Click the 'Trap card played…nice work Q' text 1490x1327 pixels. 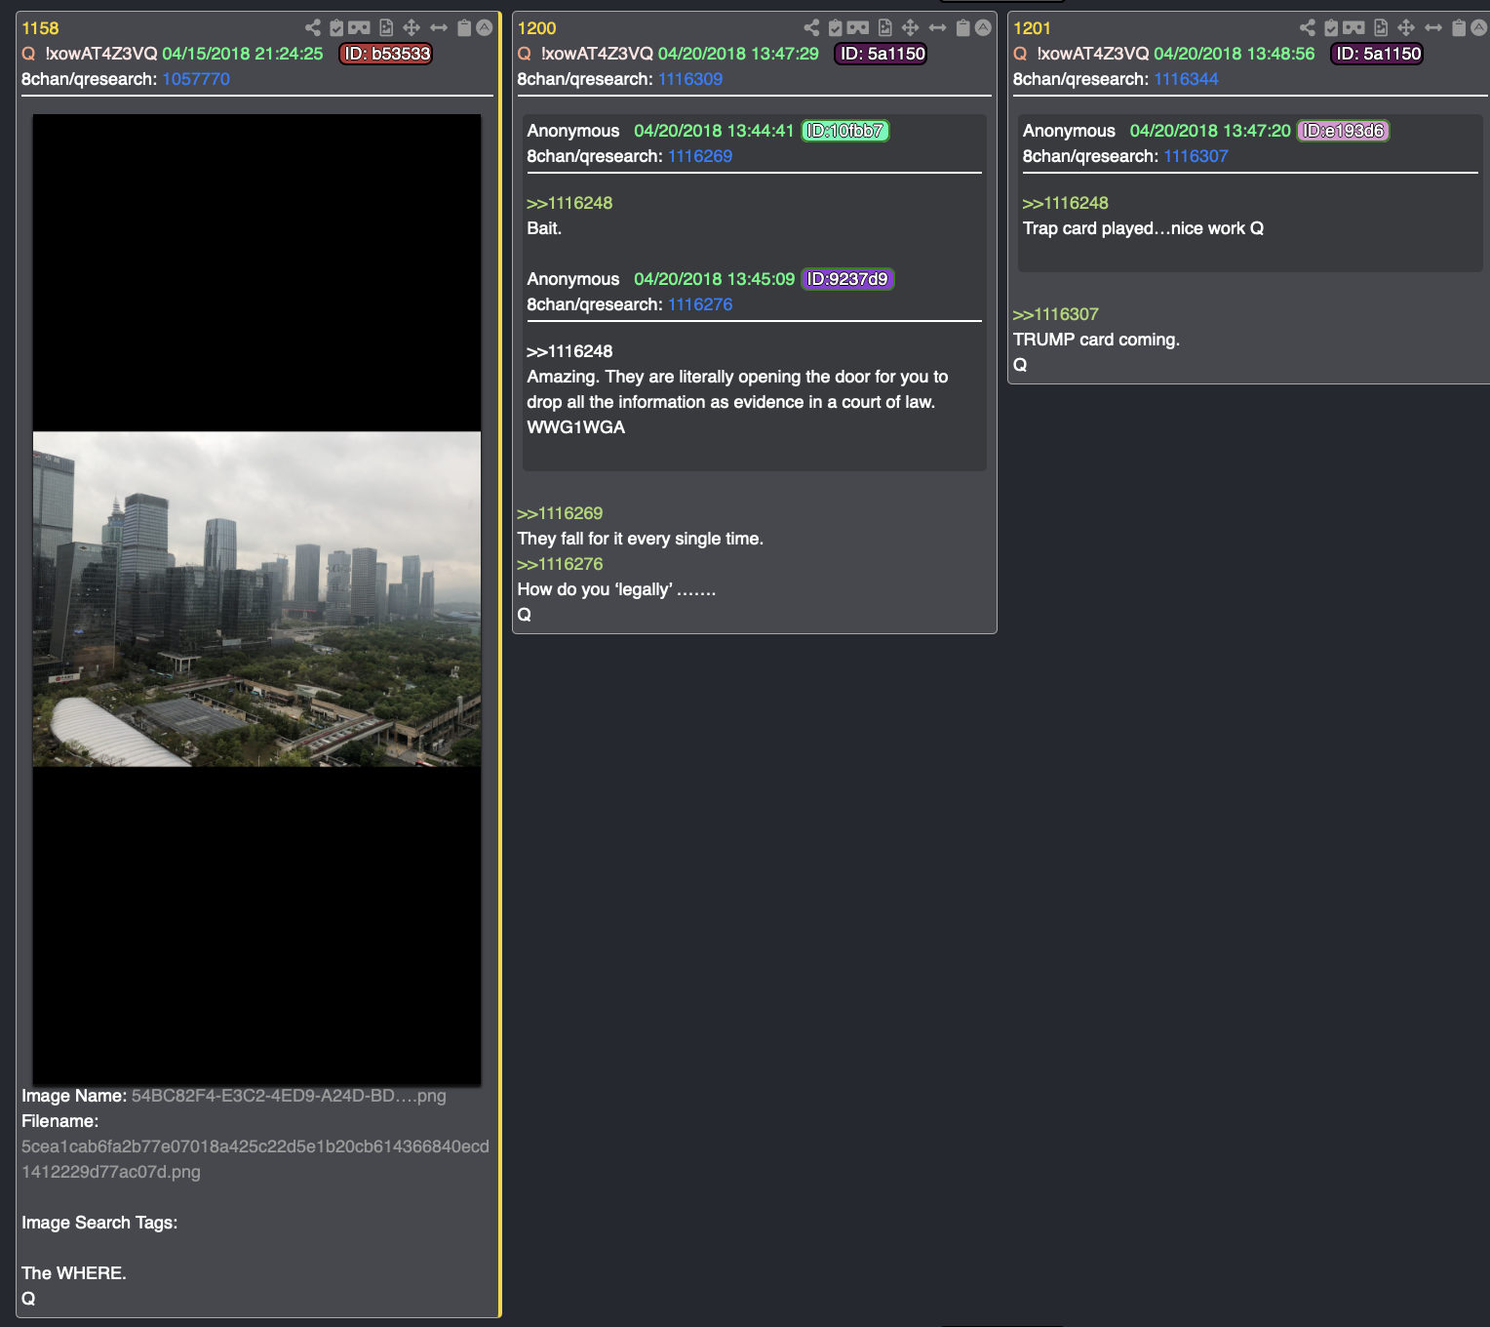[x=1143, y=228]
